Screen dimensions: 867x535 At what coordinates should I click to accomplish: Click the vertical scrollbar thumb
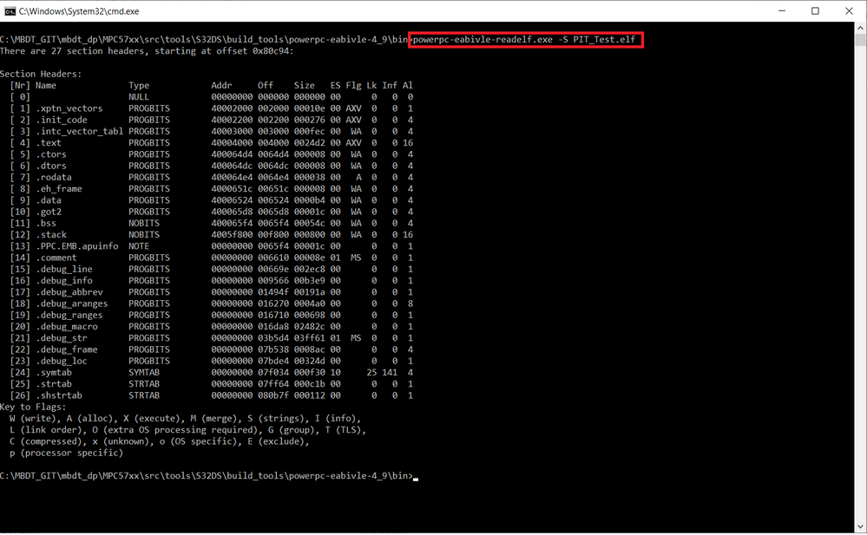point(860,40)
